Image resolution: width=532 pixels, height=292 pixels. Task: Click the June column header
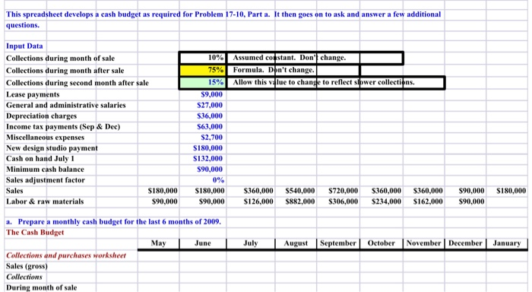coord(203,243)
